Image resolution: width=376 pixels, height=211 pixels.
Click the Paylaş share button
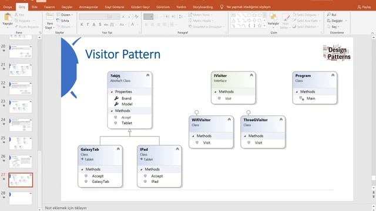point(364,7)
